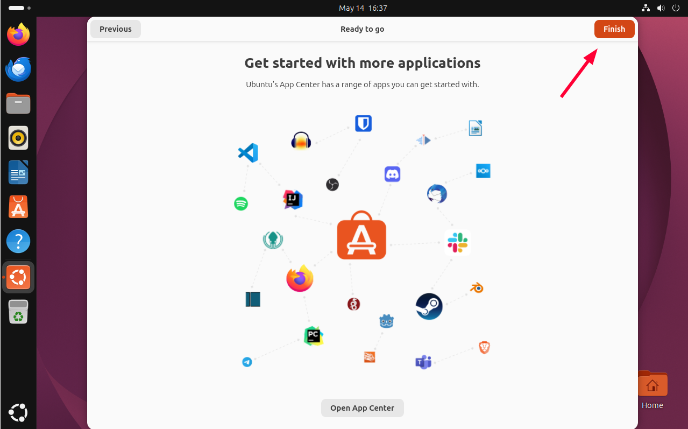
Task: Click the Bitwarden shield icon
Action: (x=364, y=123)
